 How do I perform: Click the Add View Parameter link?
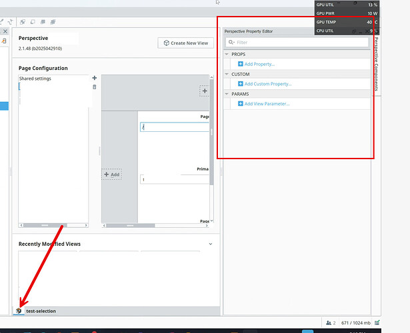click(x=267, y=104)
